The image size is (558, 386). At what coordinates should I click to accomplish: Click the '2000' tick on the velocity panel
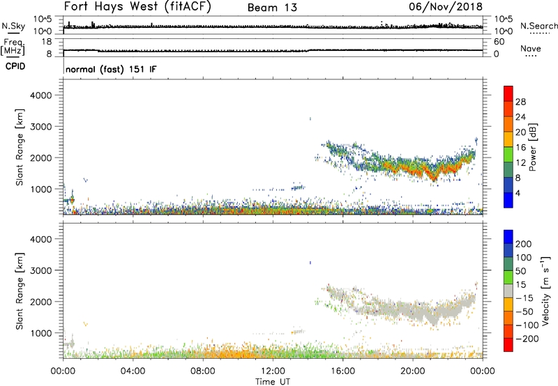tap(40, 302)
